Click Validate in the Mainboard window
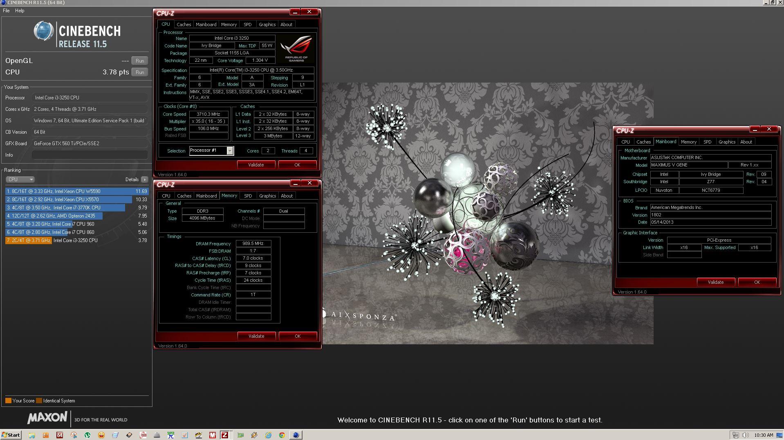 point(716,282)
